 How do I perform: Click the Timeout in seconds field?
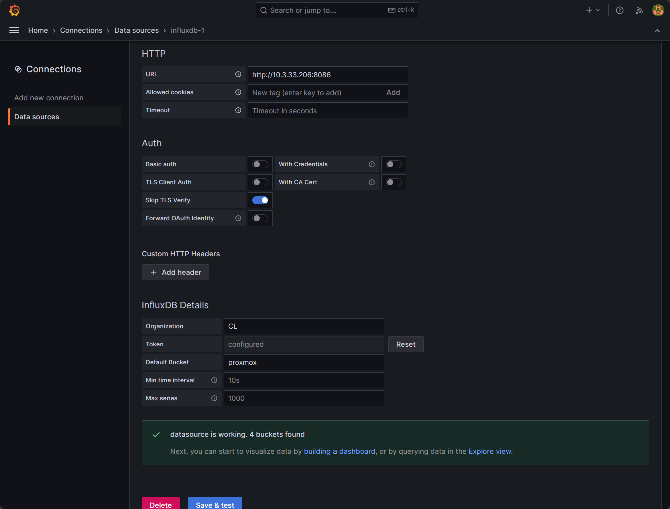[328, 110]
